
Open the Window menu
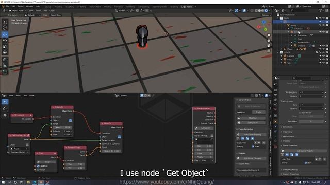tap(29, 6)
